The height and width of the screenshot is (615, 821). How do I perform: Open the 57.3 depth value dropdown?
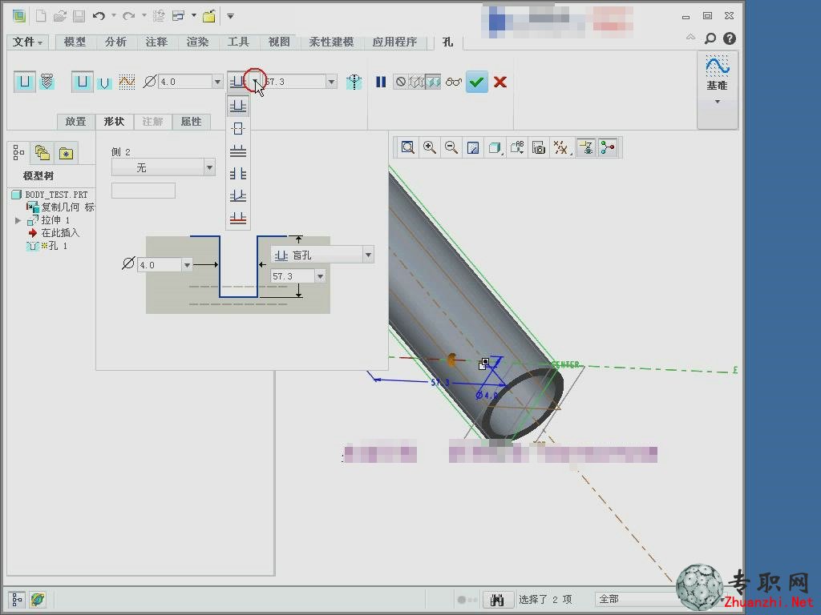click(x=331, y=82)
